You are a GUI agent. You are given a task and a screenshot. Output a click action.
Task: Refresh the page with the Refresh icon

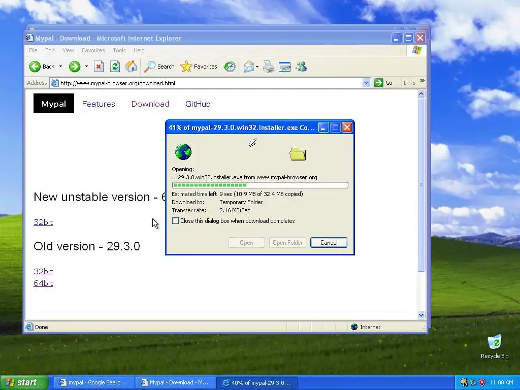point(115,67)
